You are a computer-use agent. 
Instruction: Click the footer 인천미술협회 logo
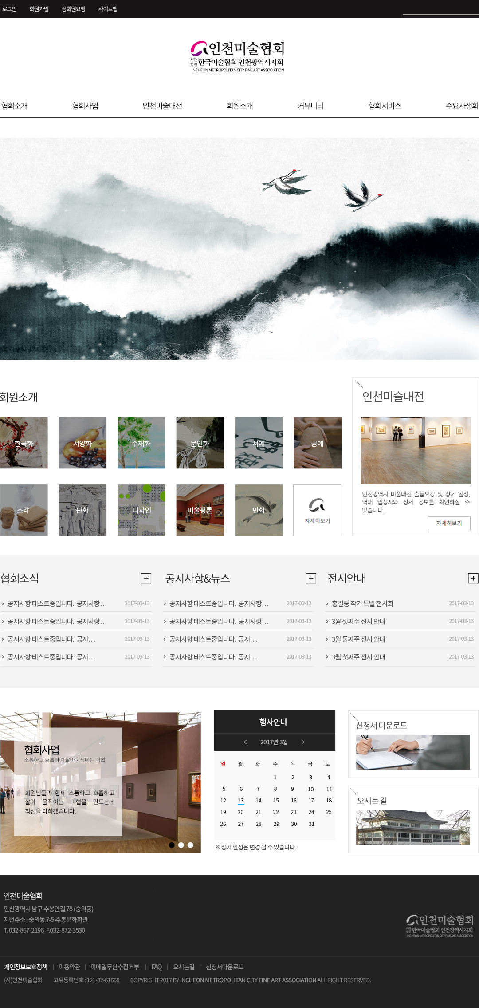click(x=440, y=926)
